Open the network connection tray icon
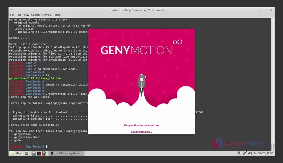Screen dimensions: 283x163 pos(244,153)
